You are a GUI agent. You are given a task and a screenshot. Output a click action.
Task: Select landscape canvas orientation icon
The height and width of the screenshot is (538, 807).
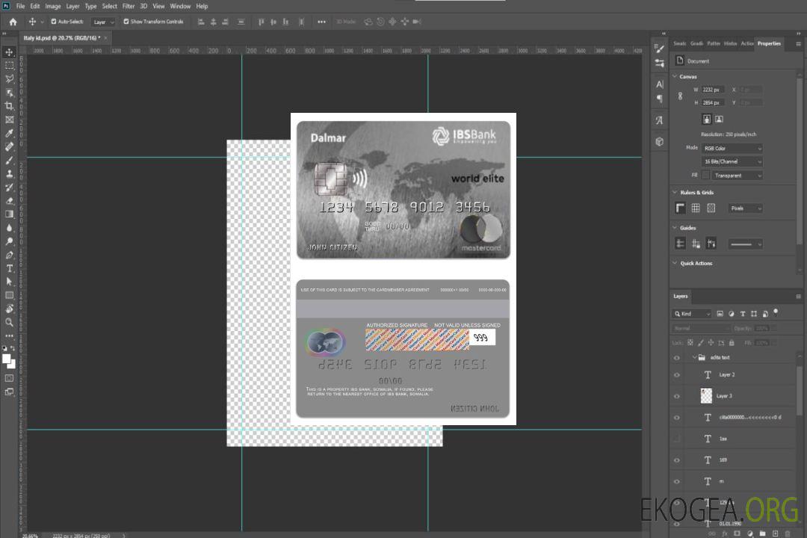719,119
